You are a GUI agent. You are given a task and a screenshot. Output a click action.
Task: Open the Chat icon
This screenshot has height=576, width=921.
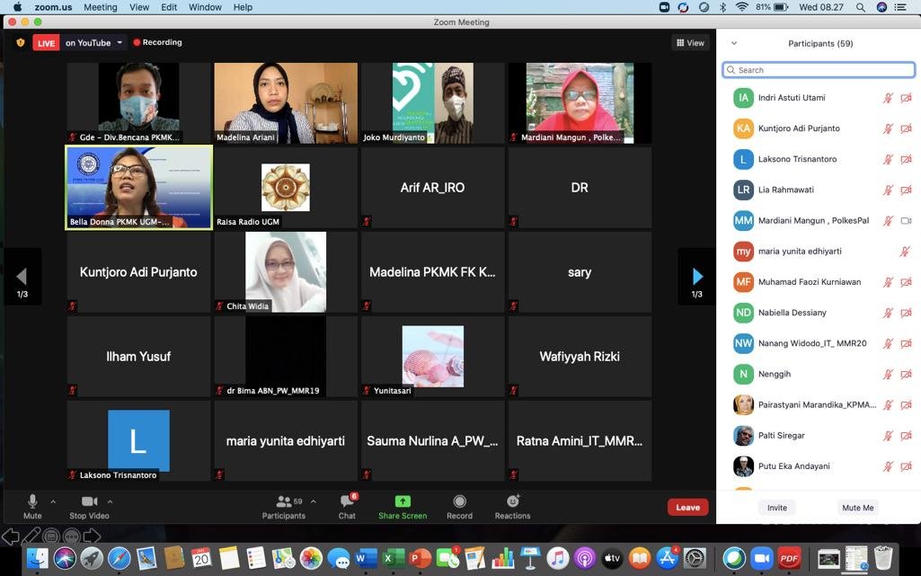click(347, 502)
